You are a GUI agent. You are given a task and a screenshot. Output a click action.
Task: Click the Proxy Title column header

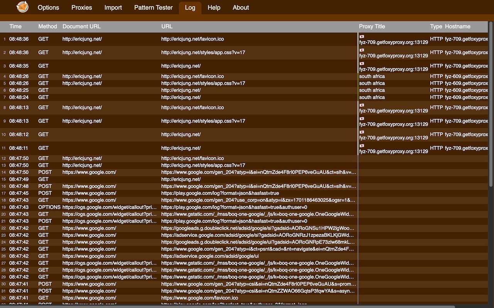372,27
